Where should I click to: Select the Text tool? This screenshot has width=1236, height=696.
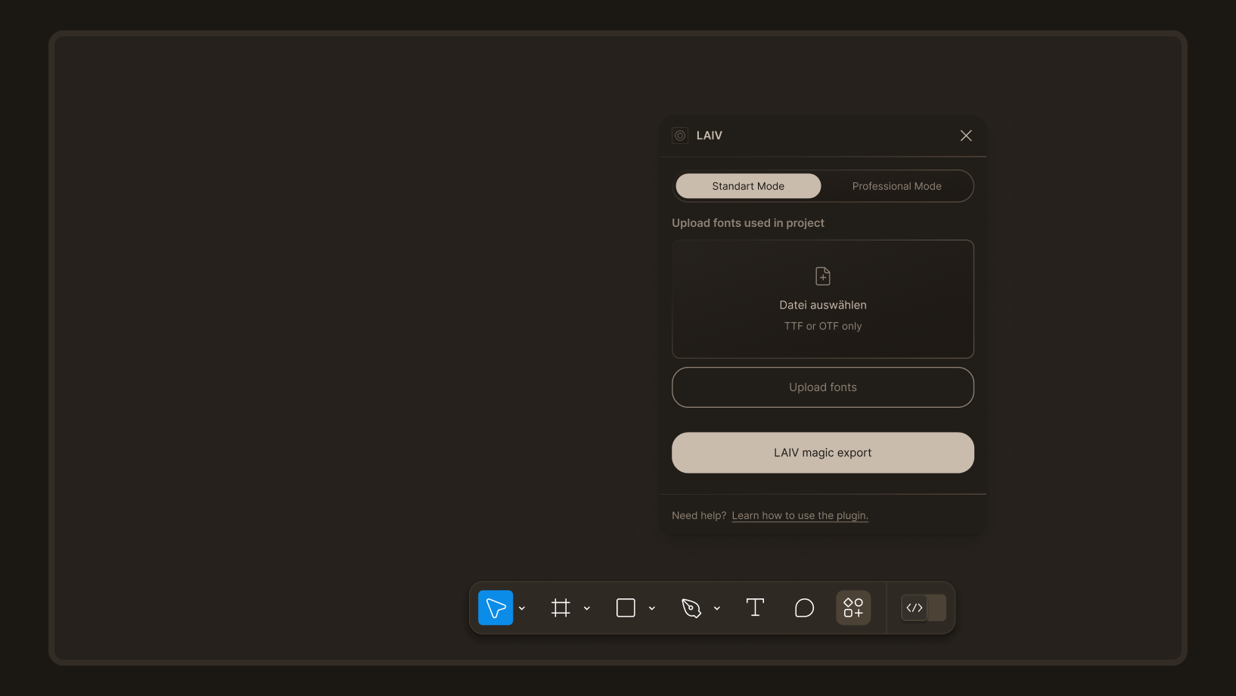pyautogui.click(x=755, y=607)
